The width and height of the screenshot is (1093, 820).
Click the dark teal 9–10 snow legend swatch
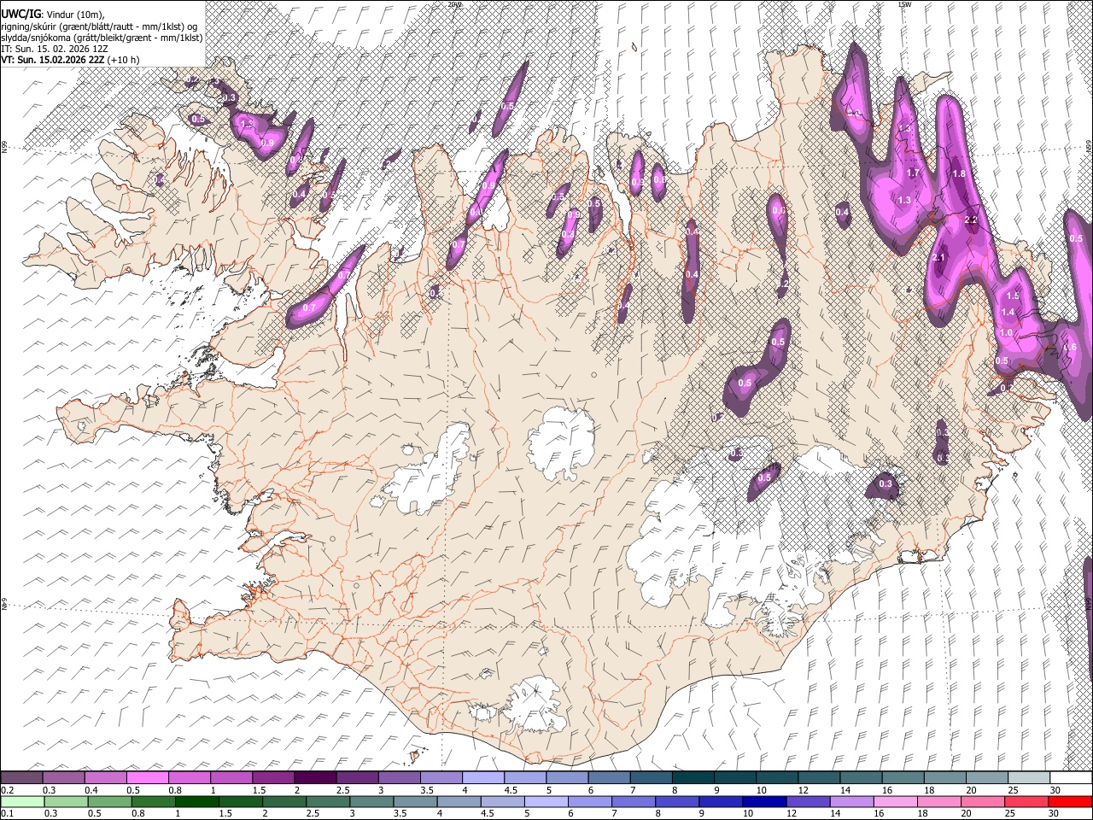click(734, 779)
